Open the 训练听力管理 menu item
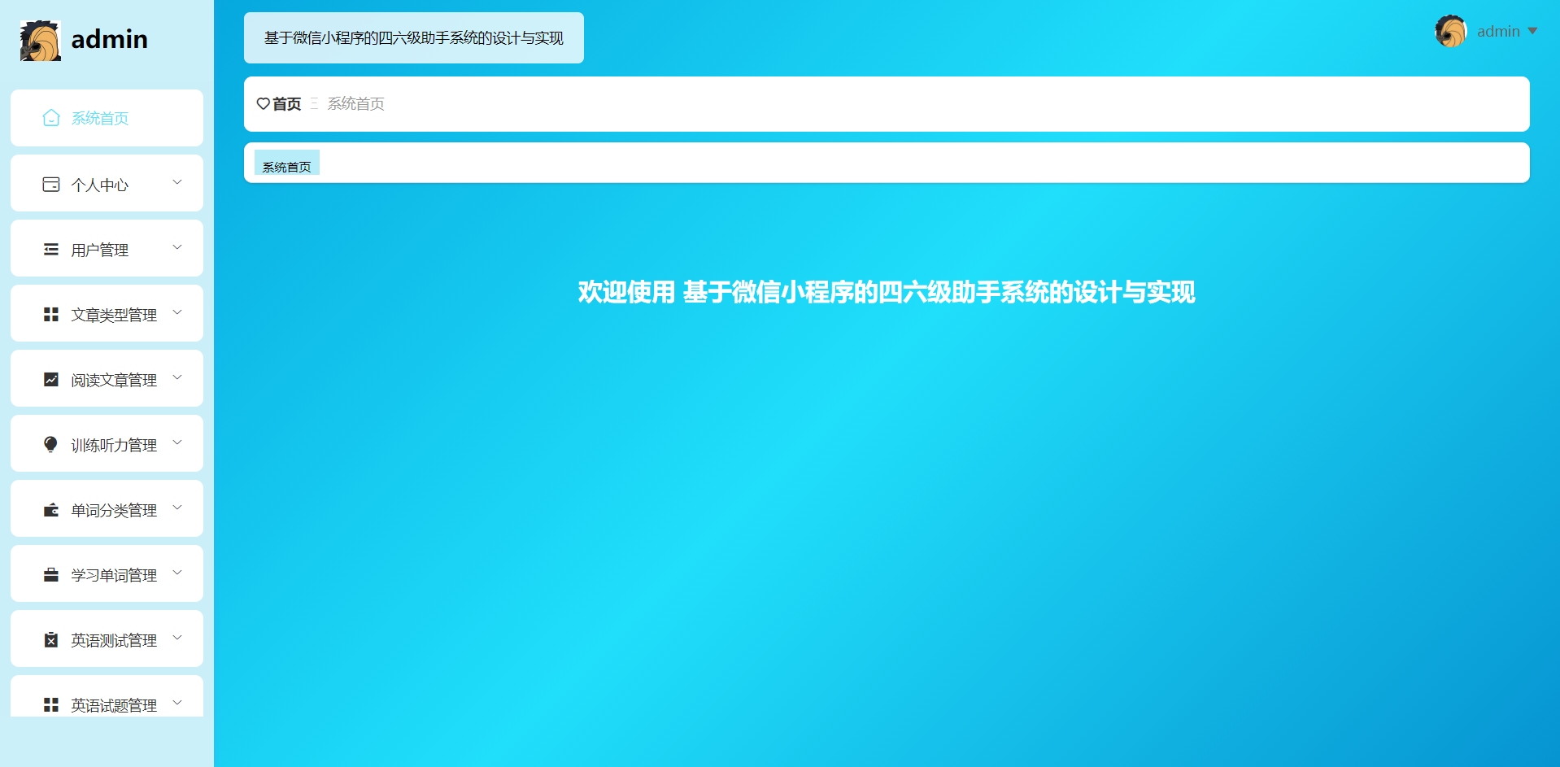 click(107, 443)
